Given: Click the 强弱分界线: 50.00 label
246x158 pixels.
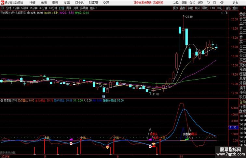Looking at the screenshot, I should coord(113,101).
